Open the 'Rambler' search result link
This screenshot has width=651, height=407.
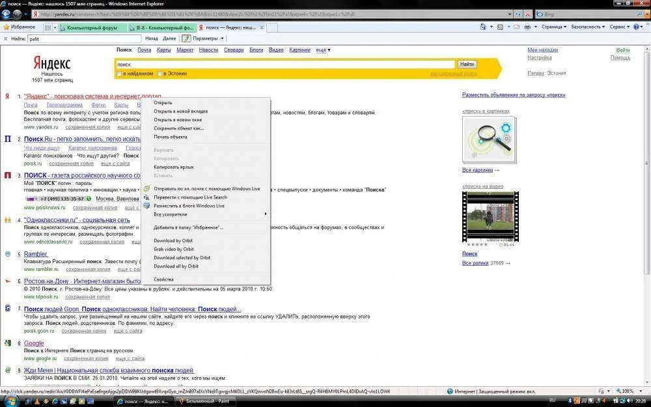36,254
